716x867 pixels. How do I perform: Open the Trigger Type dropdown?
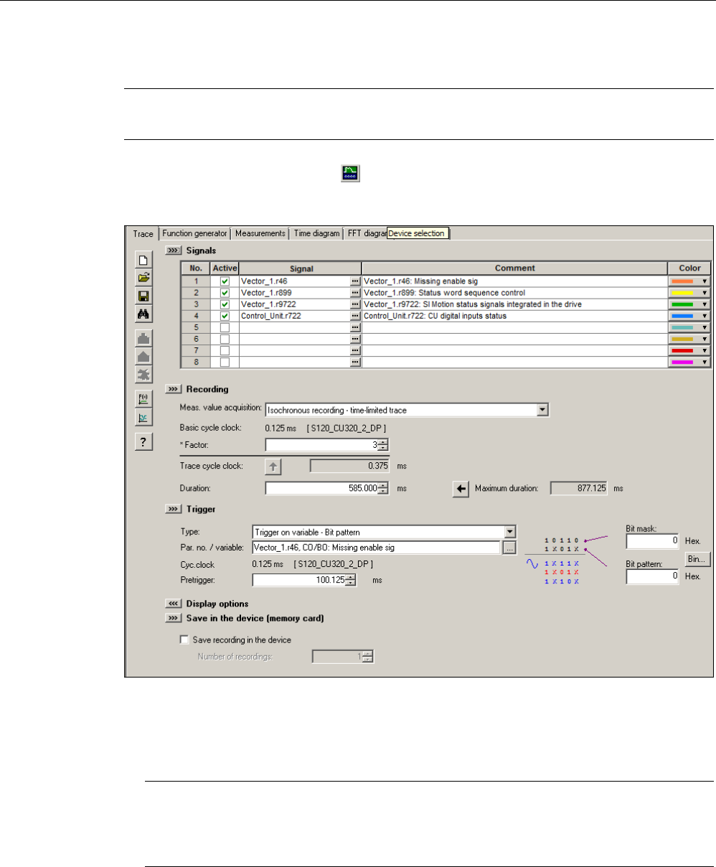[x=510, y=532]
